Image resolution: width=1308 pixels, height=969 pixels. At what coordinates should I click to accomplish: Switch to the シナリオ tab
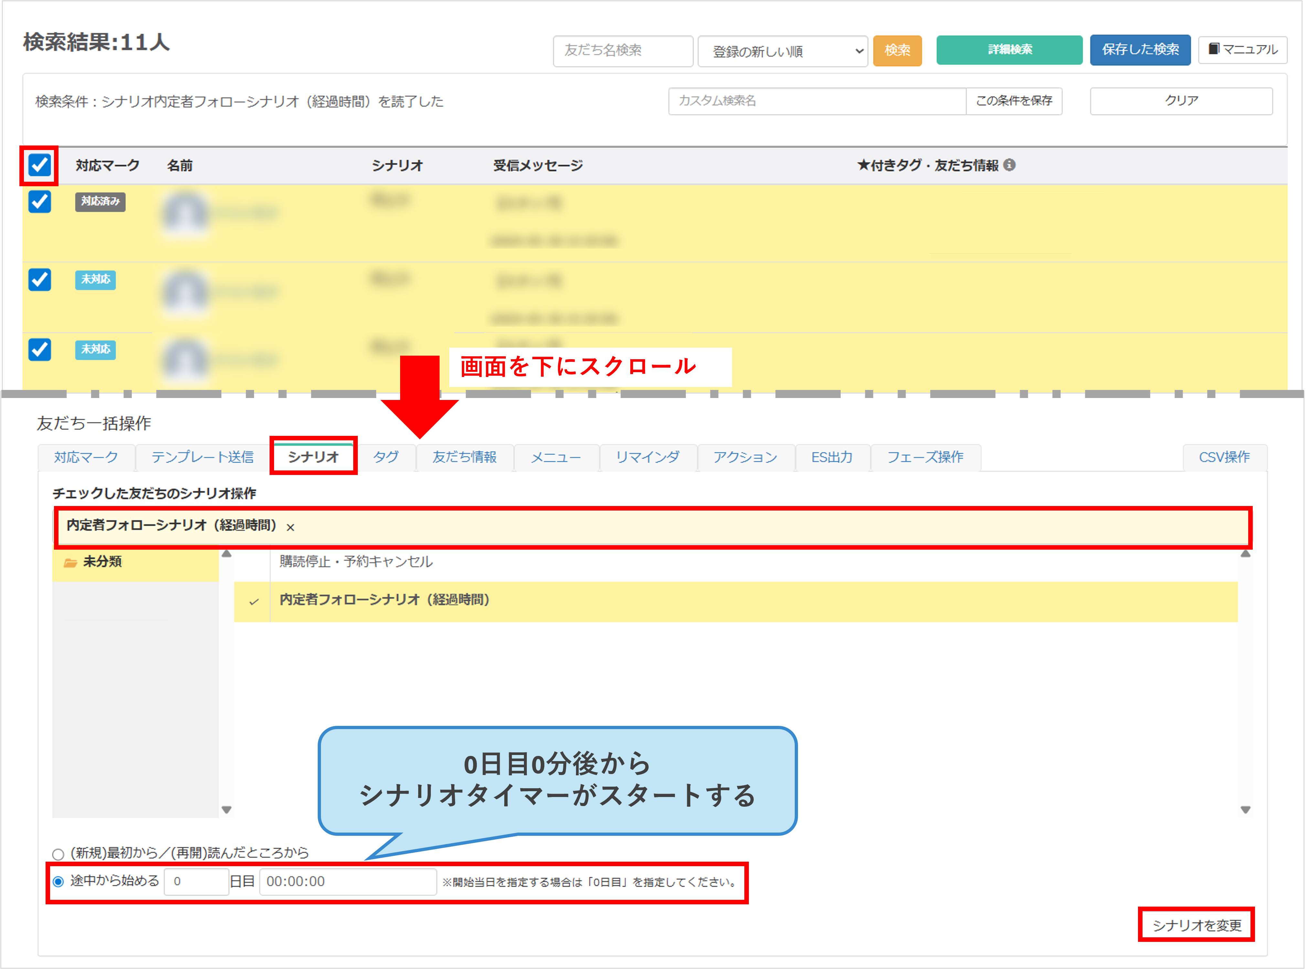click(313, 456)
